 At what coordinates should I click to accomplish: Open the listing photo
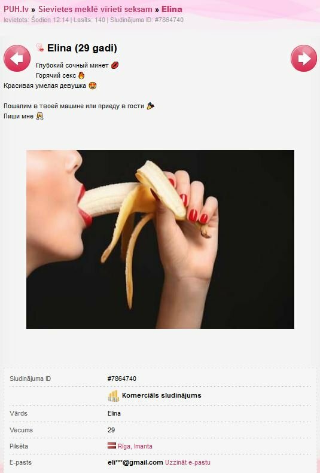tap(160, 239)
